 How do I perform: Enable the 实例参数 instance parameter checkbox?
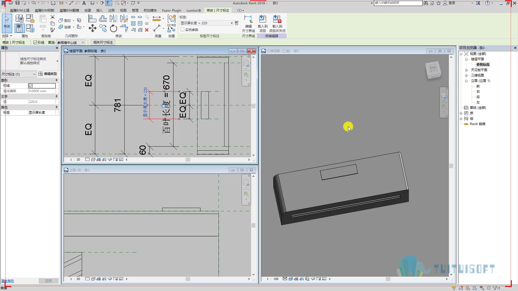182,30
